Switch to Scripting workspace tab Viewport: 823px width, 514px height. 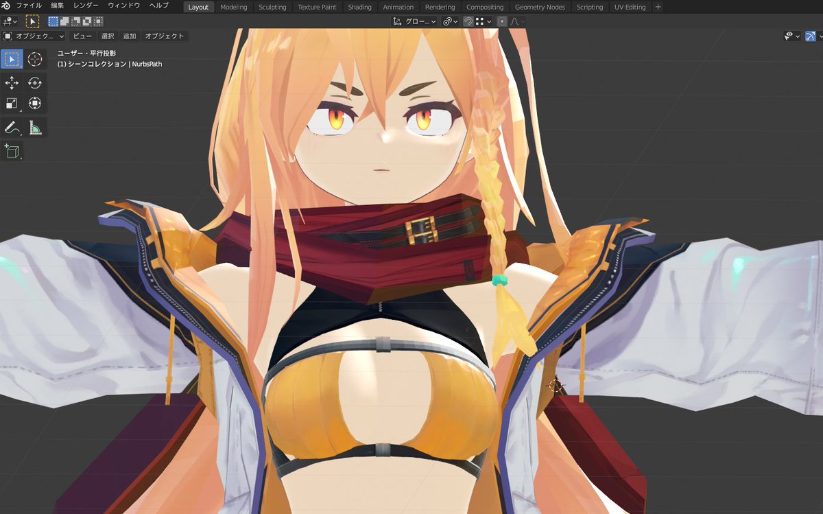pos(590,7)
